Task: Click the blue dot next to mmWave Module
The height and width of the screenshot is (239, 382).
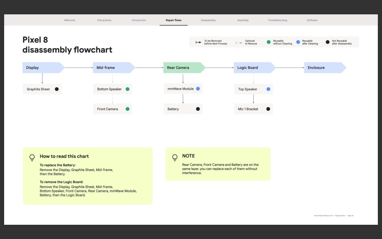Action: pos(198,89)
